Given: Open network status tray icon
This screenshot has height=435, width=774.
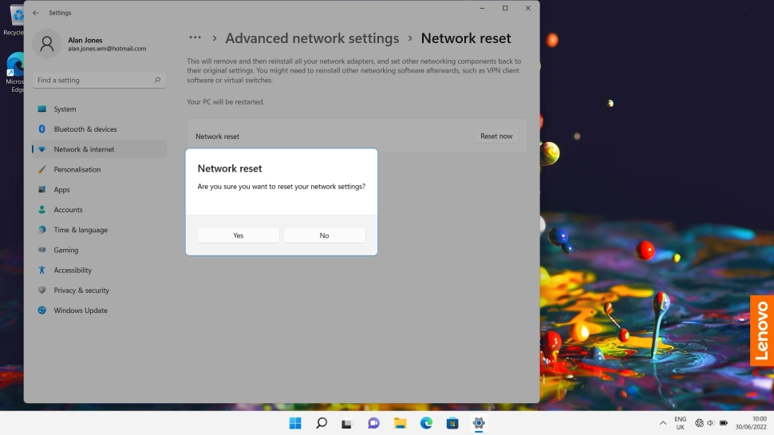Looking at the screenshot, I should (699, 423).
